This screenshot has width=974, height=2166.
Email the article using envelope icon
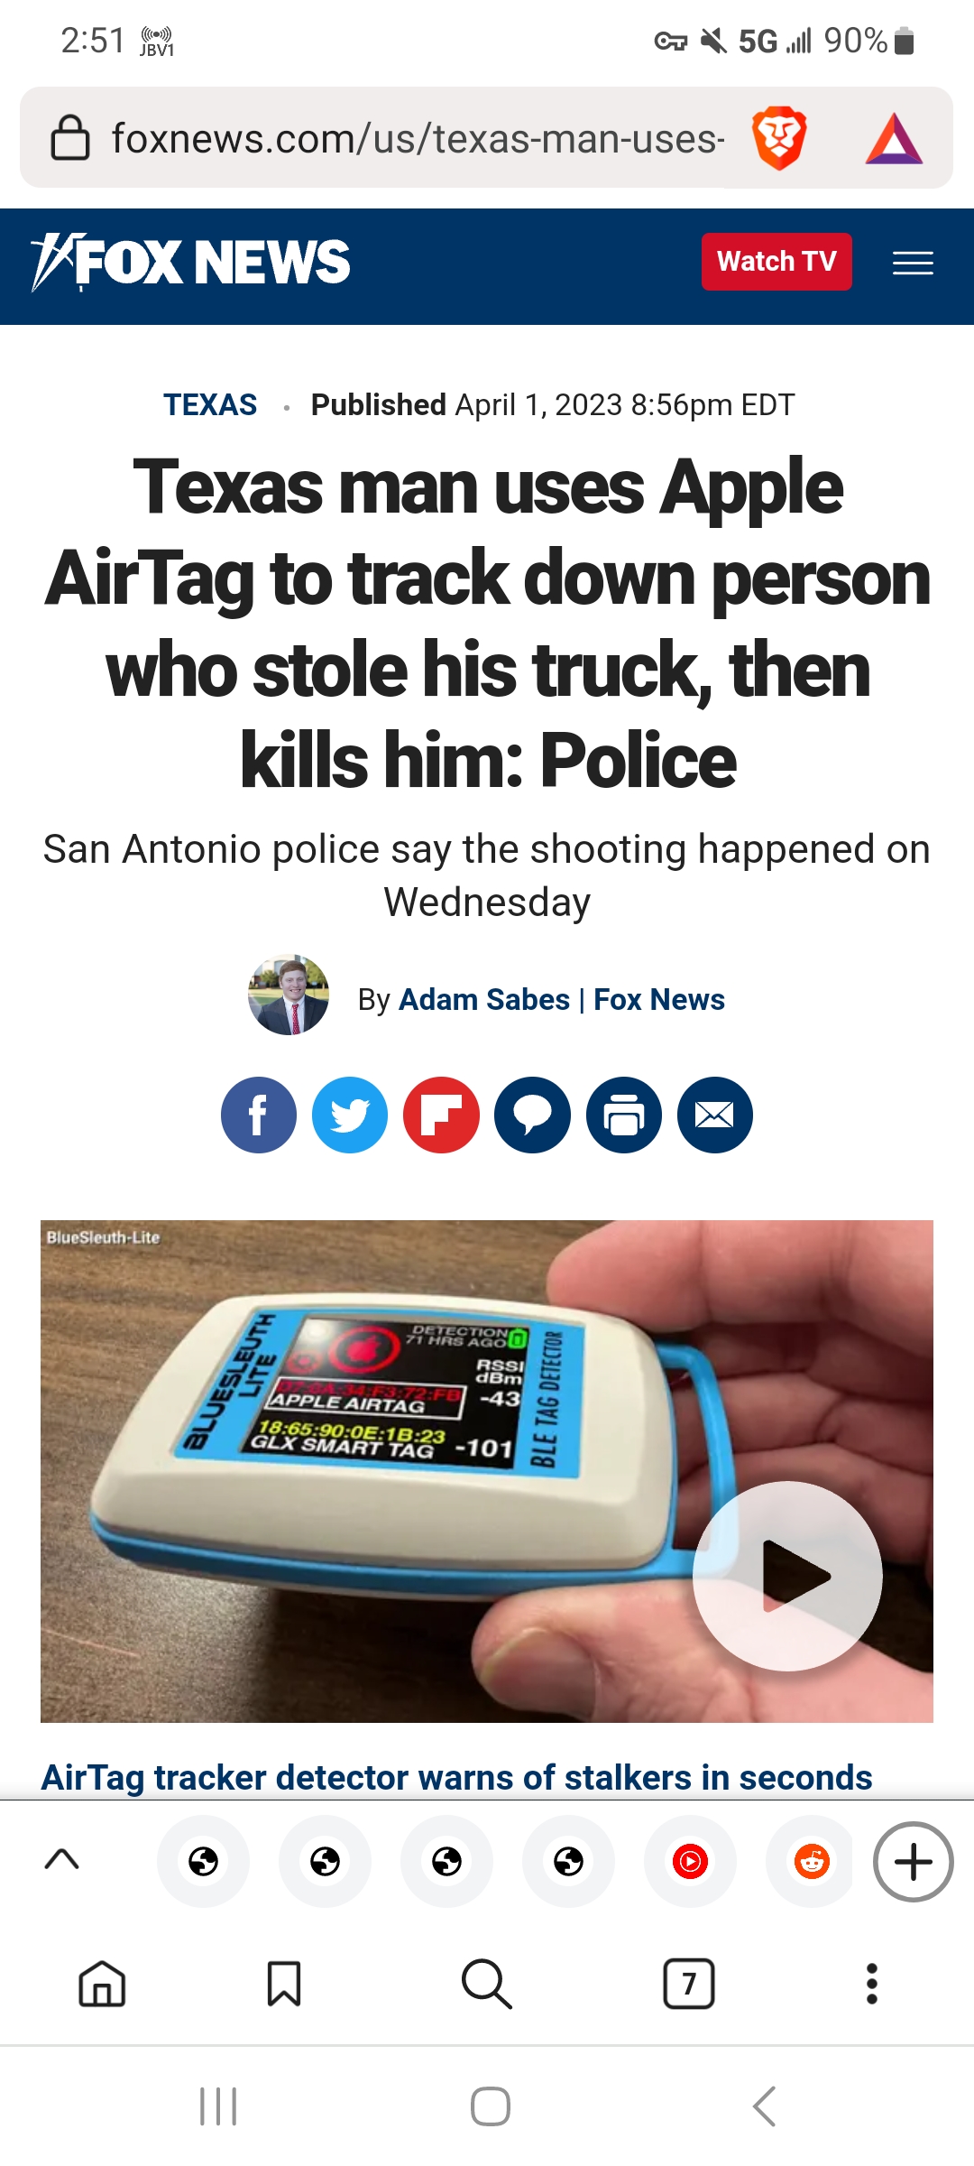click(x=715, y=1115)
